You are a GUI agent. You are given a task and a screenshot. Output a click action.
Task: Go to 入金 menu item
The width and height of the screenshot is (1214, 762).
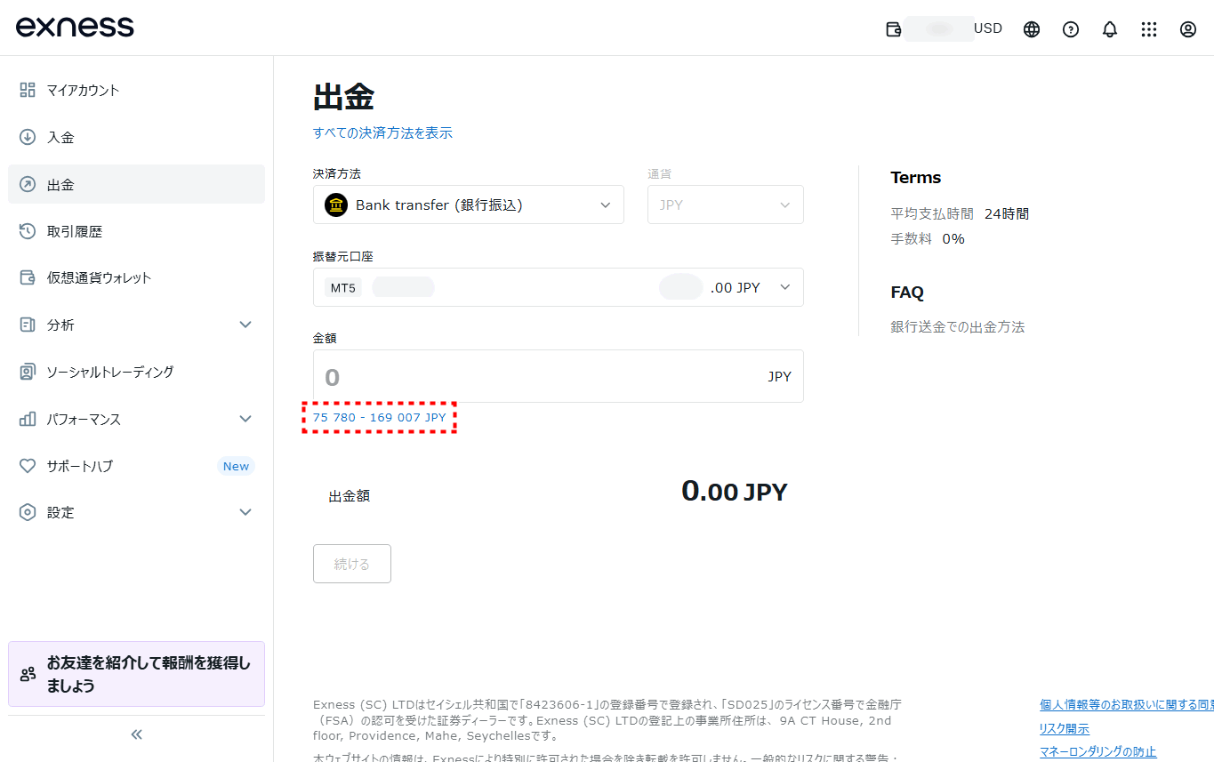pos(137,137)
